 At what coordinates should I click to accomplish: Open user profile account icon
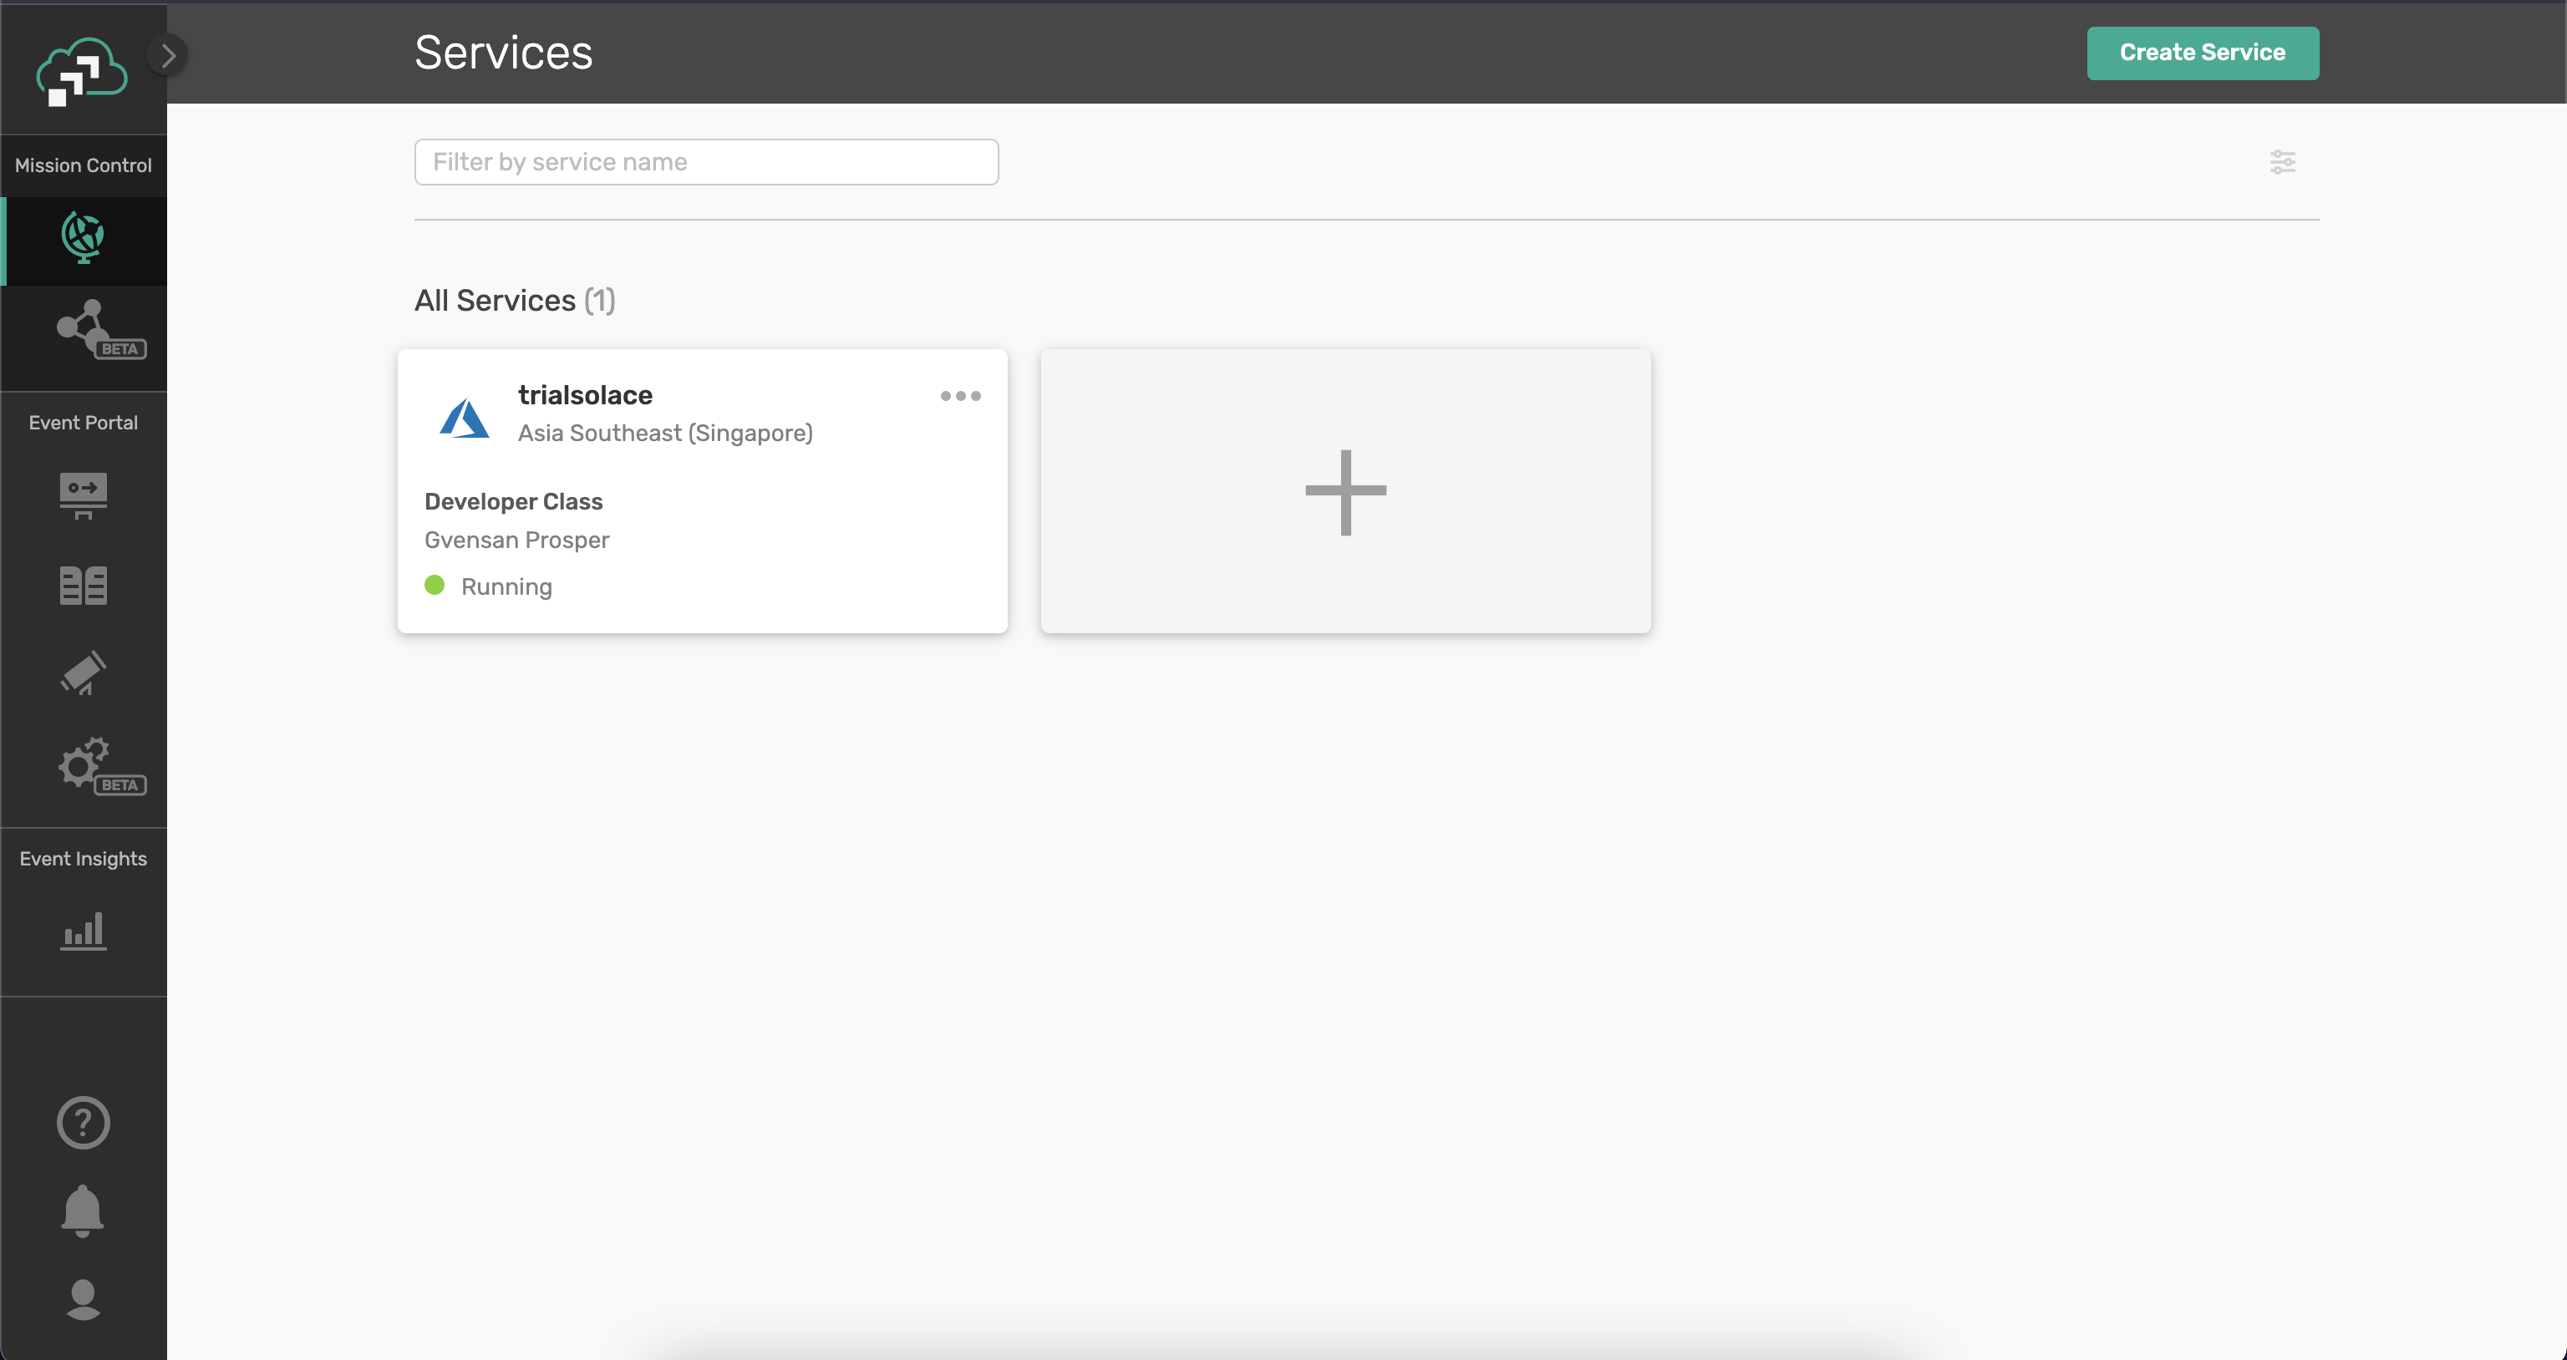click(x=84, y=1299)
